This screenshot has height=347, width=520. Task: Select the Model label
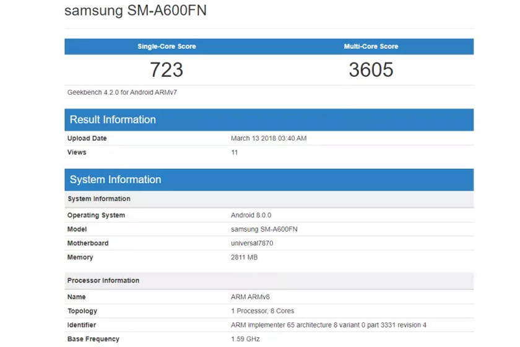[x=77, y=229]
